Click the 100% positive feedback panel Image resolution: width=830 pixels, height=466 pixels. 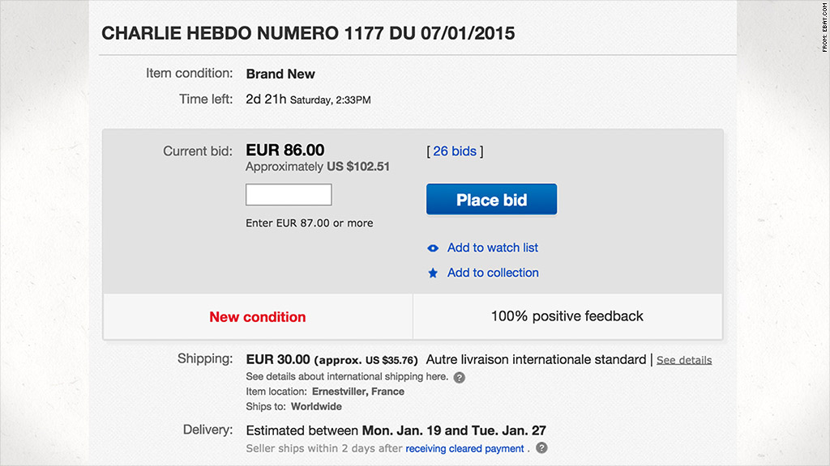coord(567,316)
